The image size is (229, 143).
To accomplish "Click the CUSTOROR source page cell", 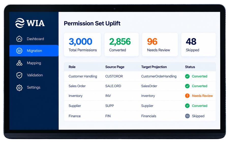I will point(114,76).
